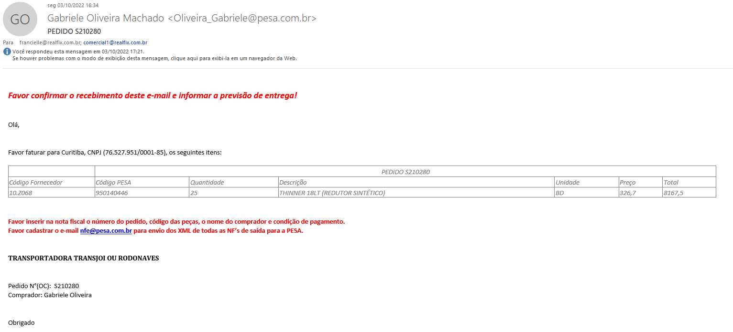Click the TRANSPORTADORA TRANSJOI OU RODONAVES line
Viewport: 733px width, 332px height.
pos(83,259)
